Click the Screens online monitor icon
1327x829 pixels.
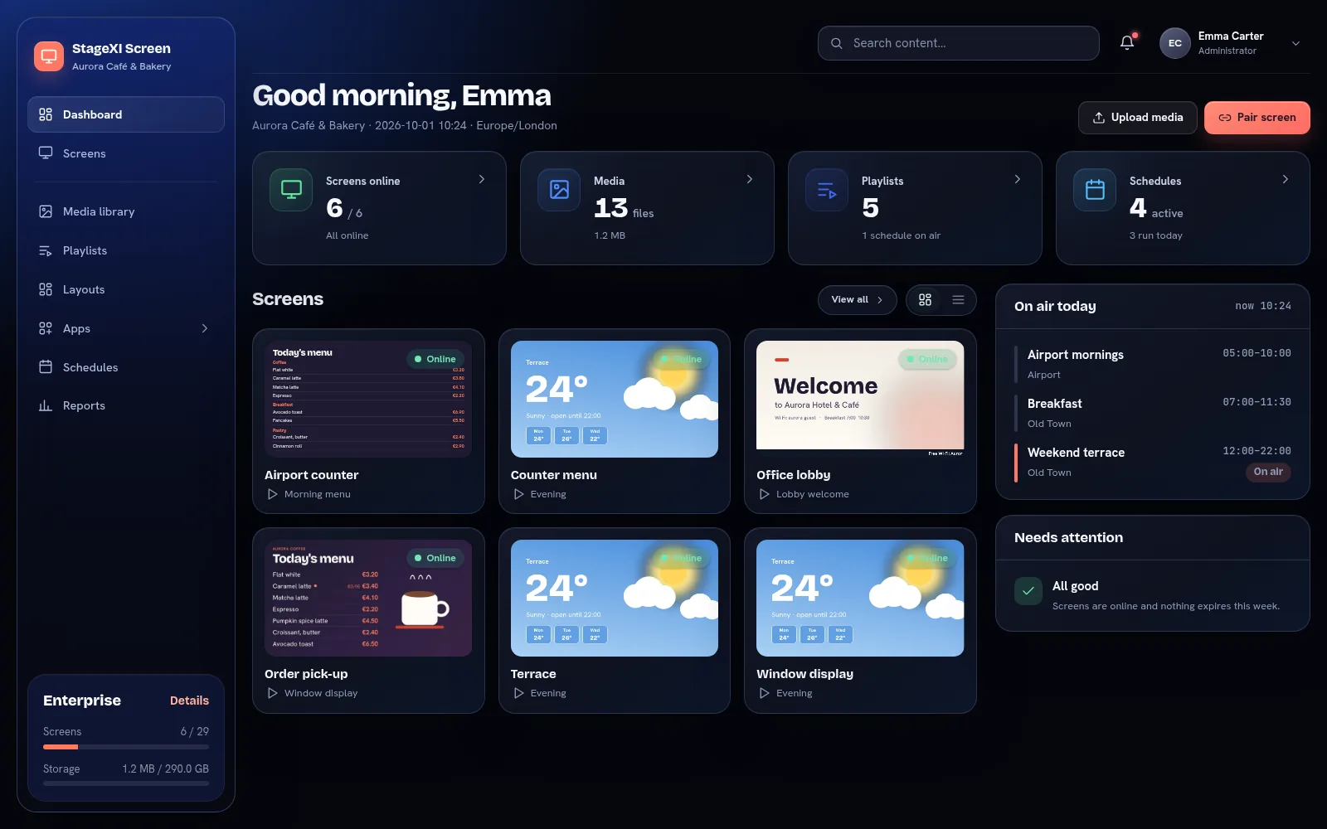click(291, 190)
